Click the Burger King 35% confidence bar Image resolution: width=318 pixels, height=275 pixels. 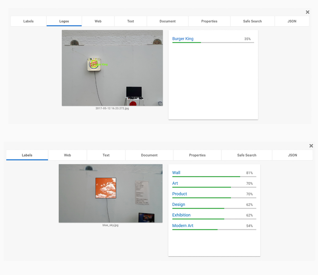(213, 42)
